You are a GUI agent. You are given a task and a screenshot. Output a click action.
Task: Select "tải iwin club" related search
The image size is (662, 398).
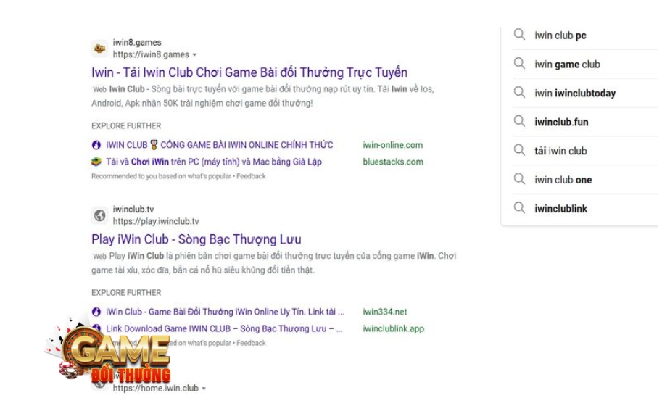pyautogui.click(x=560, y=151)
